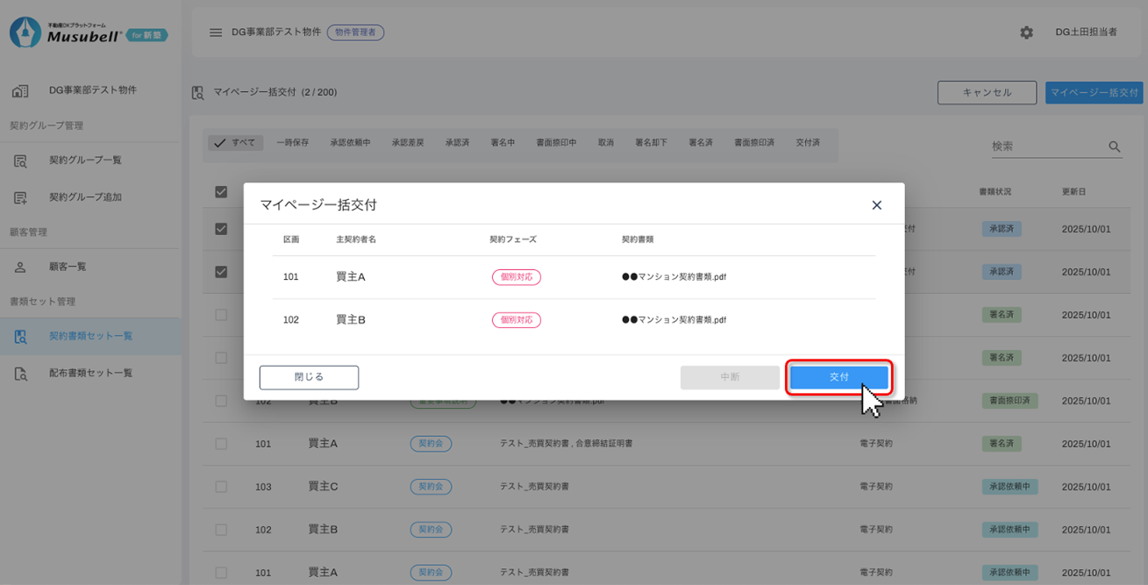The width and height of the screenshot is (1148, 585).
Task: Close the マイページ一括交付 dialog with X
Action: pos(876,205)
